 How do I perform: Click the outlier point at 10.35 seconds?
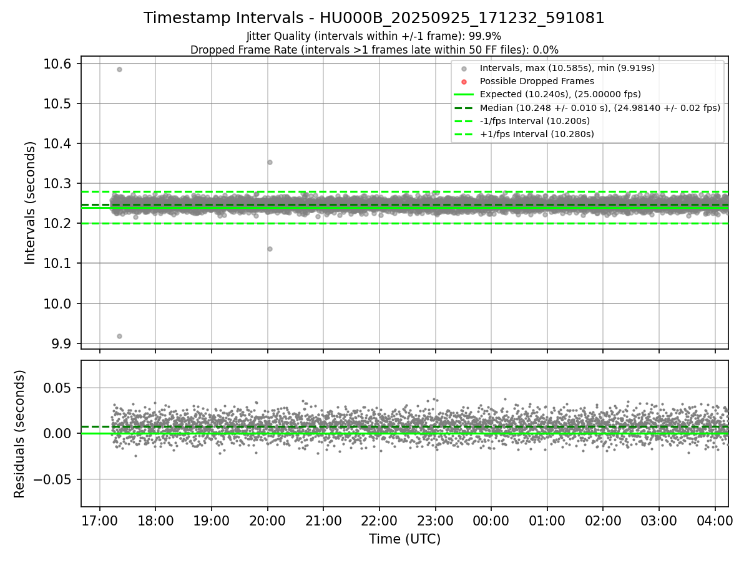(x=270, y=162)
